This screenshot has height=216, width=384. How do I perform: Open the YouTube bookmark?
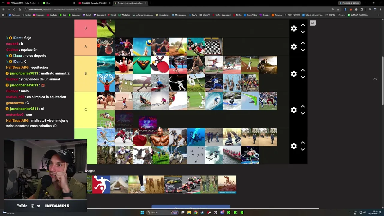pyautogui.click(x=52, y=15)
